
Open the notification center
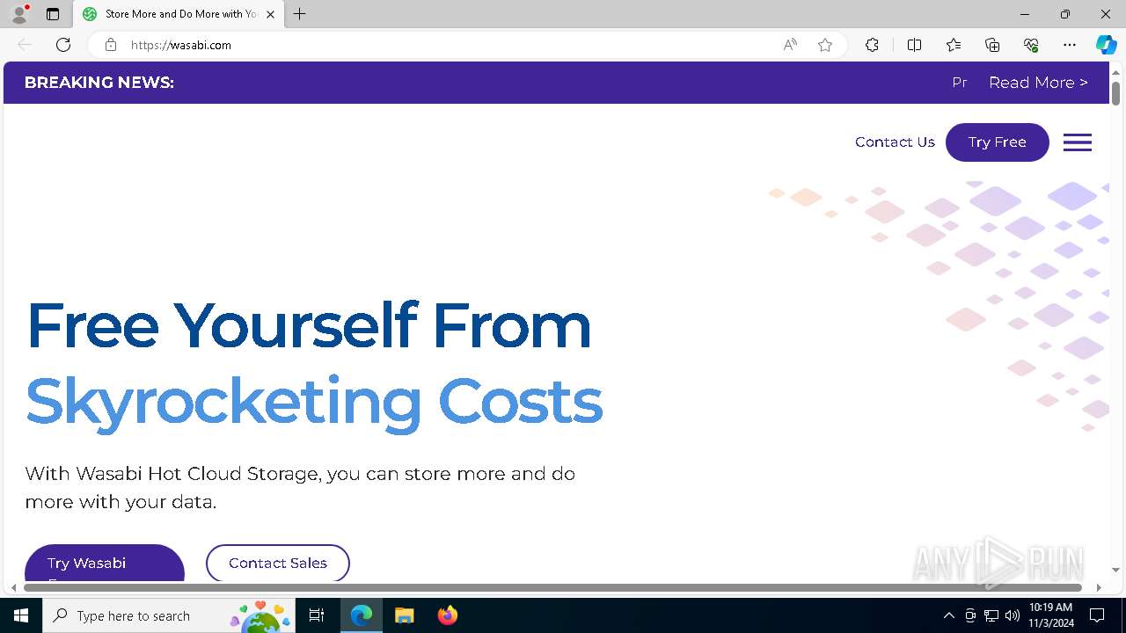tap(1097, 615)
